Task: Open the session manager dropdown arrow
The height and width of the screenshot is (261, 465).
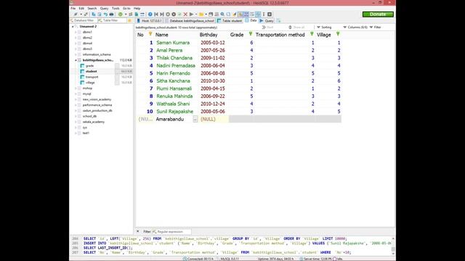Action: coord(81,14)
